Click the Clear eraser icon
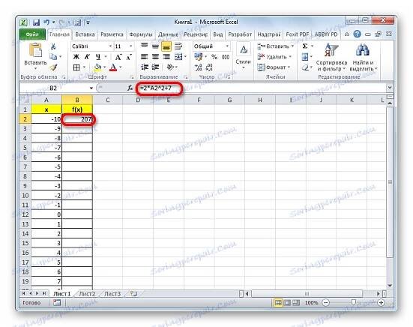 305,67
